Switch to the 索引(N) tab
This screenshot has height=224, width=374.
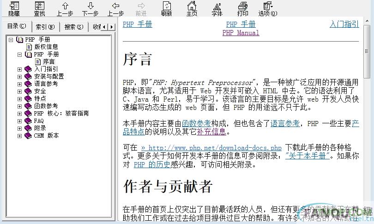(x=45, y=27)
